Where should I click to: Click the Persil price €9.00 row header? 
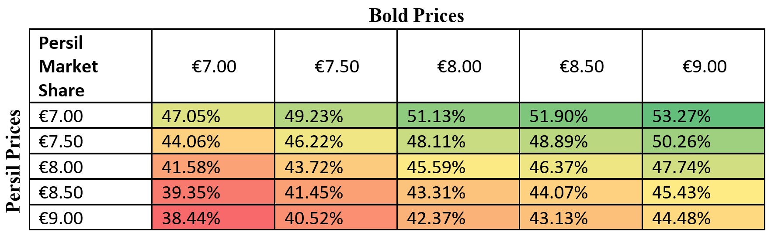pos(90,218)
